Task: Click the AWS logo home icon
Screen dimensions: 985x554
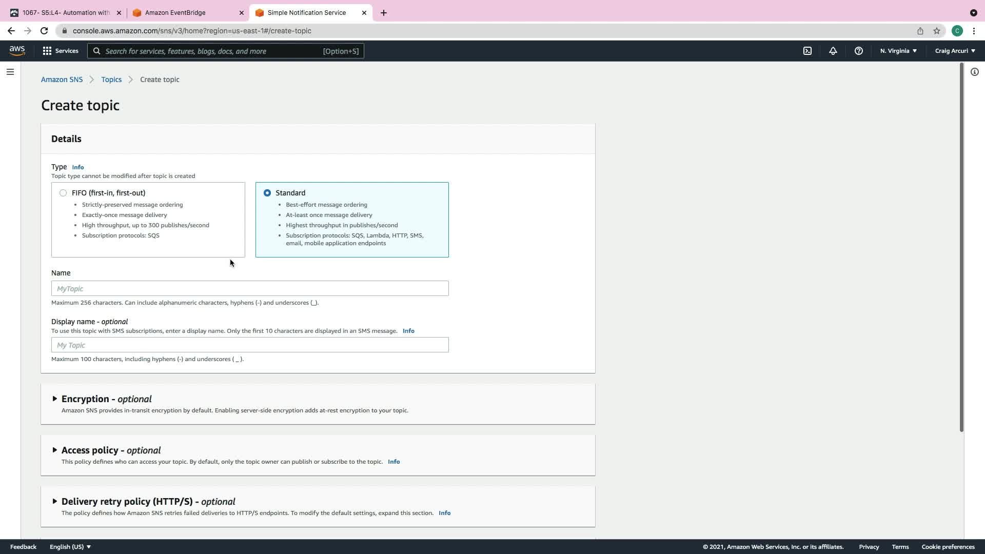Action: (x=17, y=50)
